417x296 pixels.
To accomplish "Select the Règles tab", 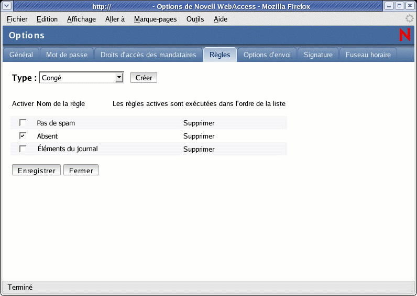I will point(220,55).
